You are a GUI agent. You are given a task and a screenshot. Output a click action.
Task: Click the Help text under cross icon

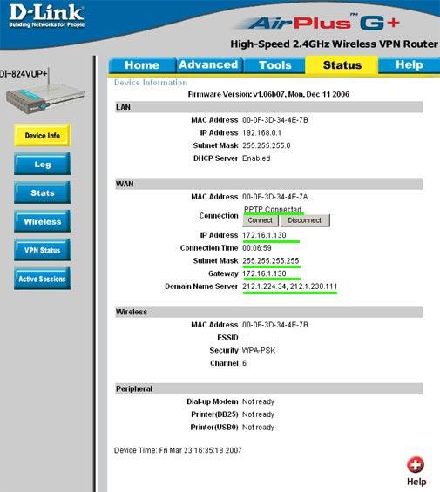click(416, 482)
